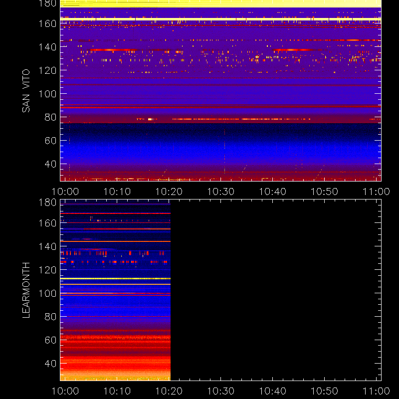The height and width of the screenshot is (399, 399).
Task: Pick the 11:00 time label below San Vito plot
Action: (x=376, y=192)
